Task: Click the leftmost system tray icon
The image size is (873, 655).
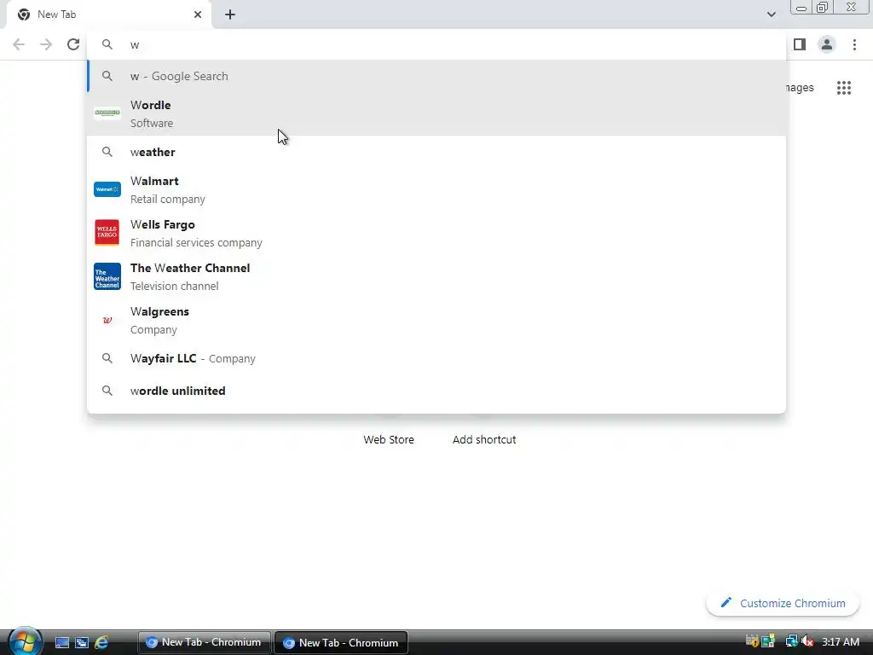Action: pos(752,641)
